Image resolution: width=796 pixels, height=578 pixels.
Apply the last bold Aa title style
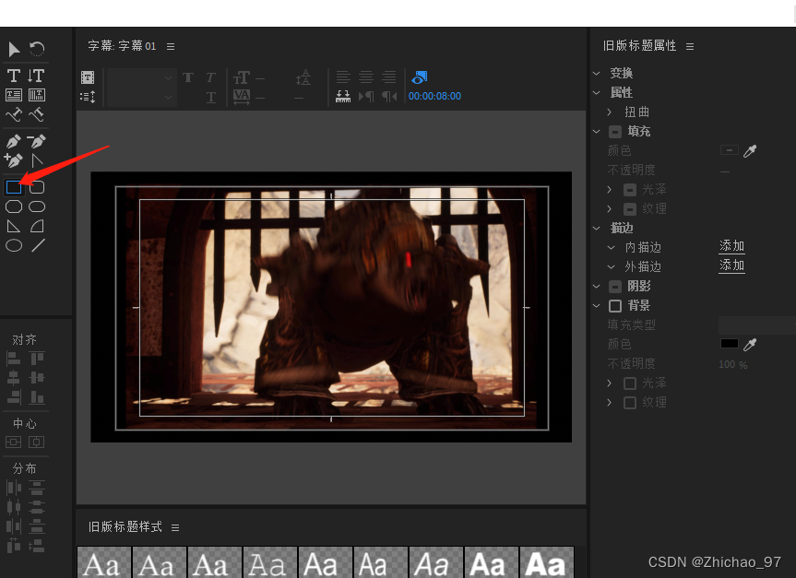(x=547, y=562)
